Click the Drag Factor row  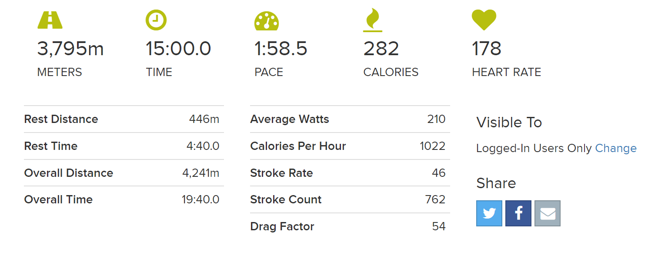click(350, 226)
